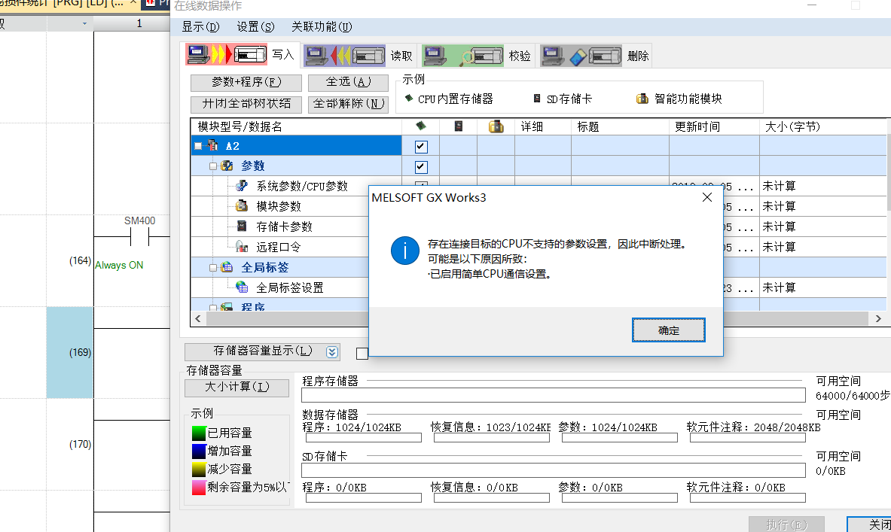Click the 模块参数 tree icon
The image size is (891, 532).
click(242, 206)
